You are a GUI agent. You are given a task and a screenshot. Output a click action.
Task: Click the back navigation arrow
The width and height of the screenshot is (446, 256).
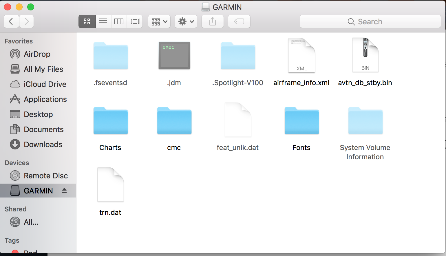point(11,21)
